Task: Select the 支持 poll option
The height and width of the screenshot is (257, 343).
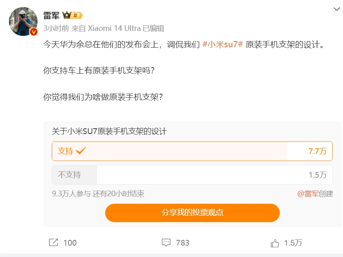Action: tap(192, 151)
